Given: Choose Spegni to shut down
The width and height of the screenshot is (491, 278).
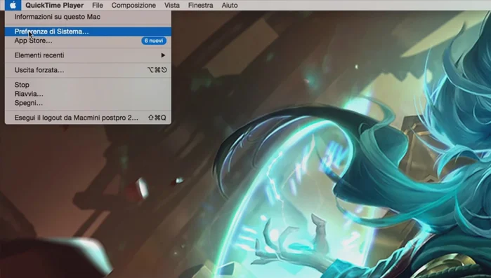Looking at the screenshot, I should (x=88, y=103).
